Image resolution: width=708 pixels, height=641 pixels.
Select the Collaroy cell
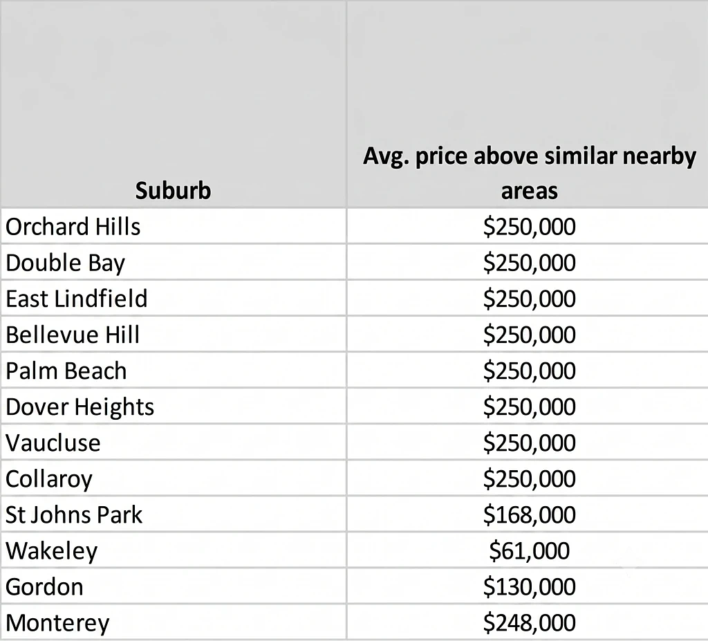tap(174, 479)
